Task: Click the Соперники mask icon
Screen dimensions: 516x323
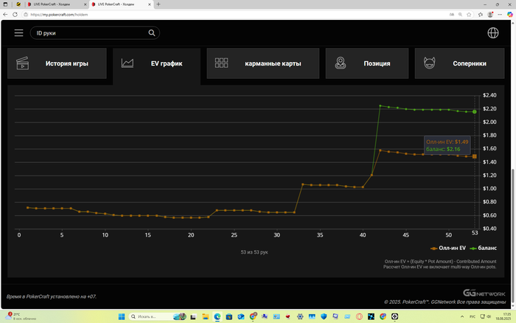Action: (x=430, y=63)
